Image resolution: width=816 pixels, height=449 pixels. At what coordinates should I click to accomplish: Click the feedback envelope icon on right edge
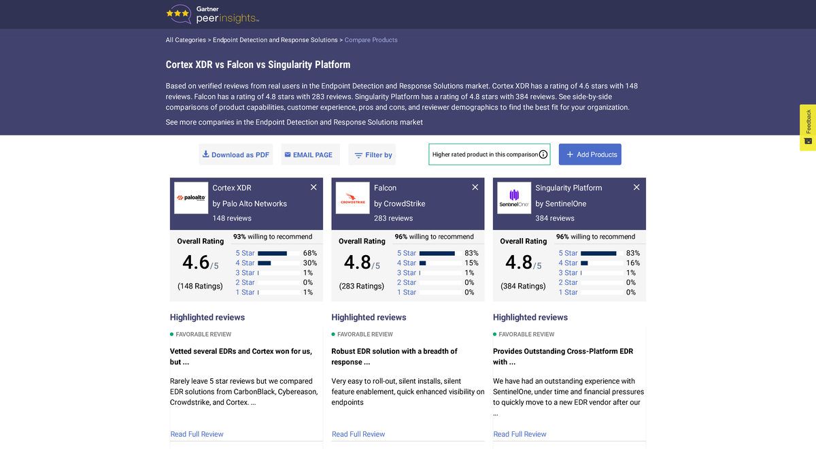pos(808,141)
